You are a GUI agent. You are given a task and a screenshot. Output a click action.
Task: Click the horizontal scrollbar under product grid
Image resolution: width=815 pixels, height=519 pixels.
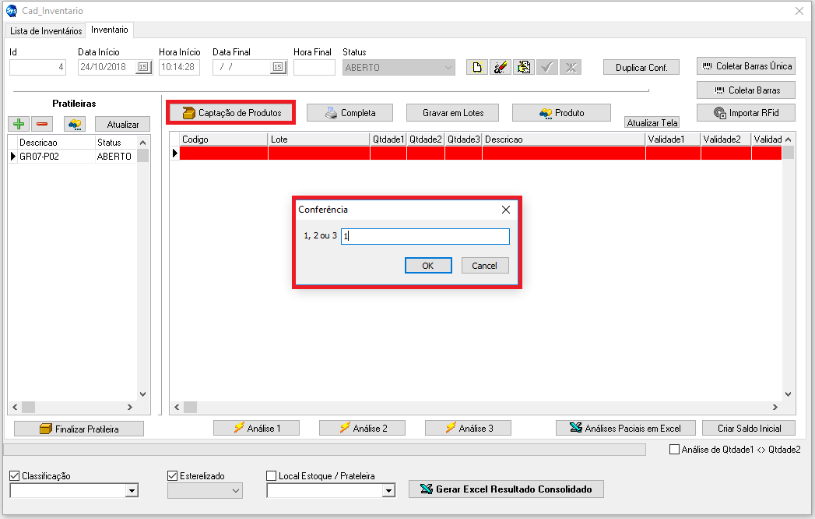point(475,407)
